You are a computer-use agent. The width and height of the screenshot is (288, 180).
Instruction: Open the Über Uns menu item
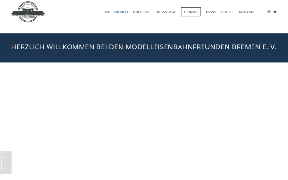click(142, 12)
